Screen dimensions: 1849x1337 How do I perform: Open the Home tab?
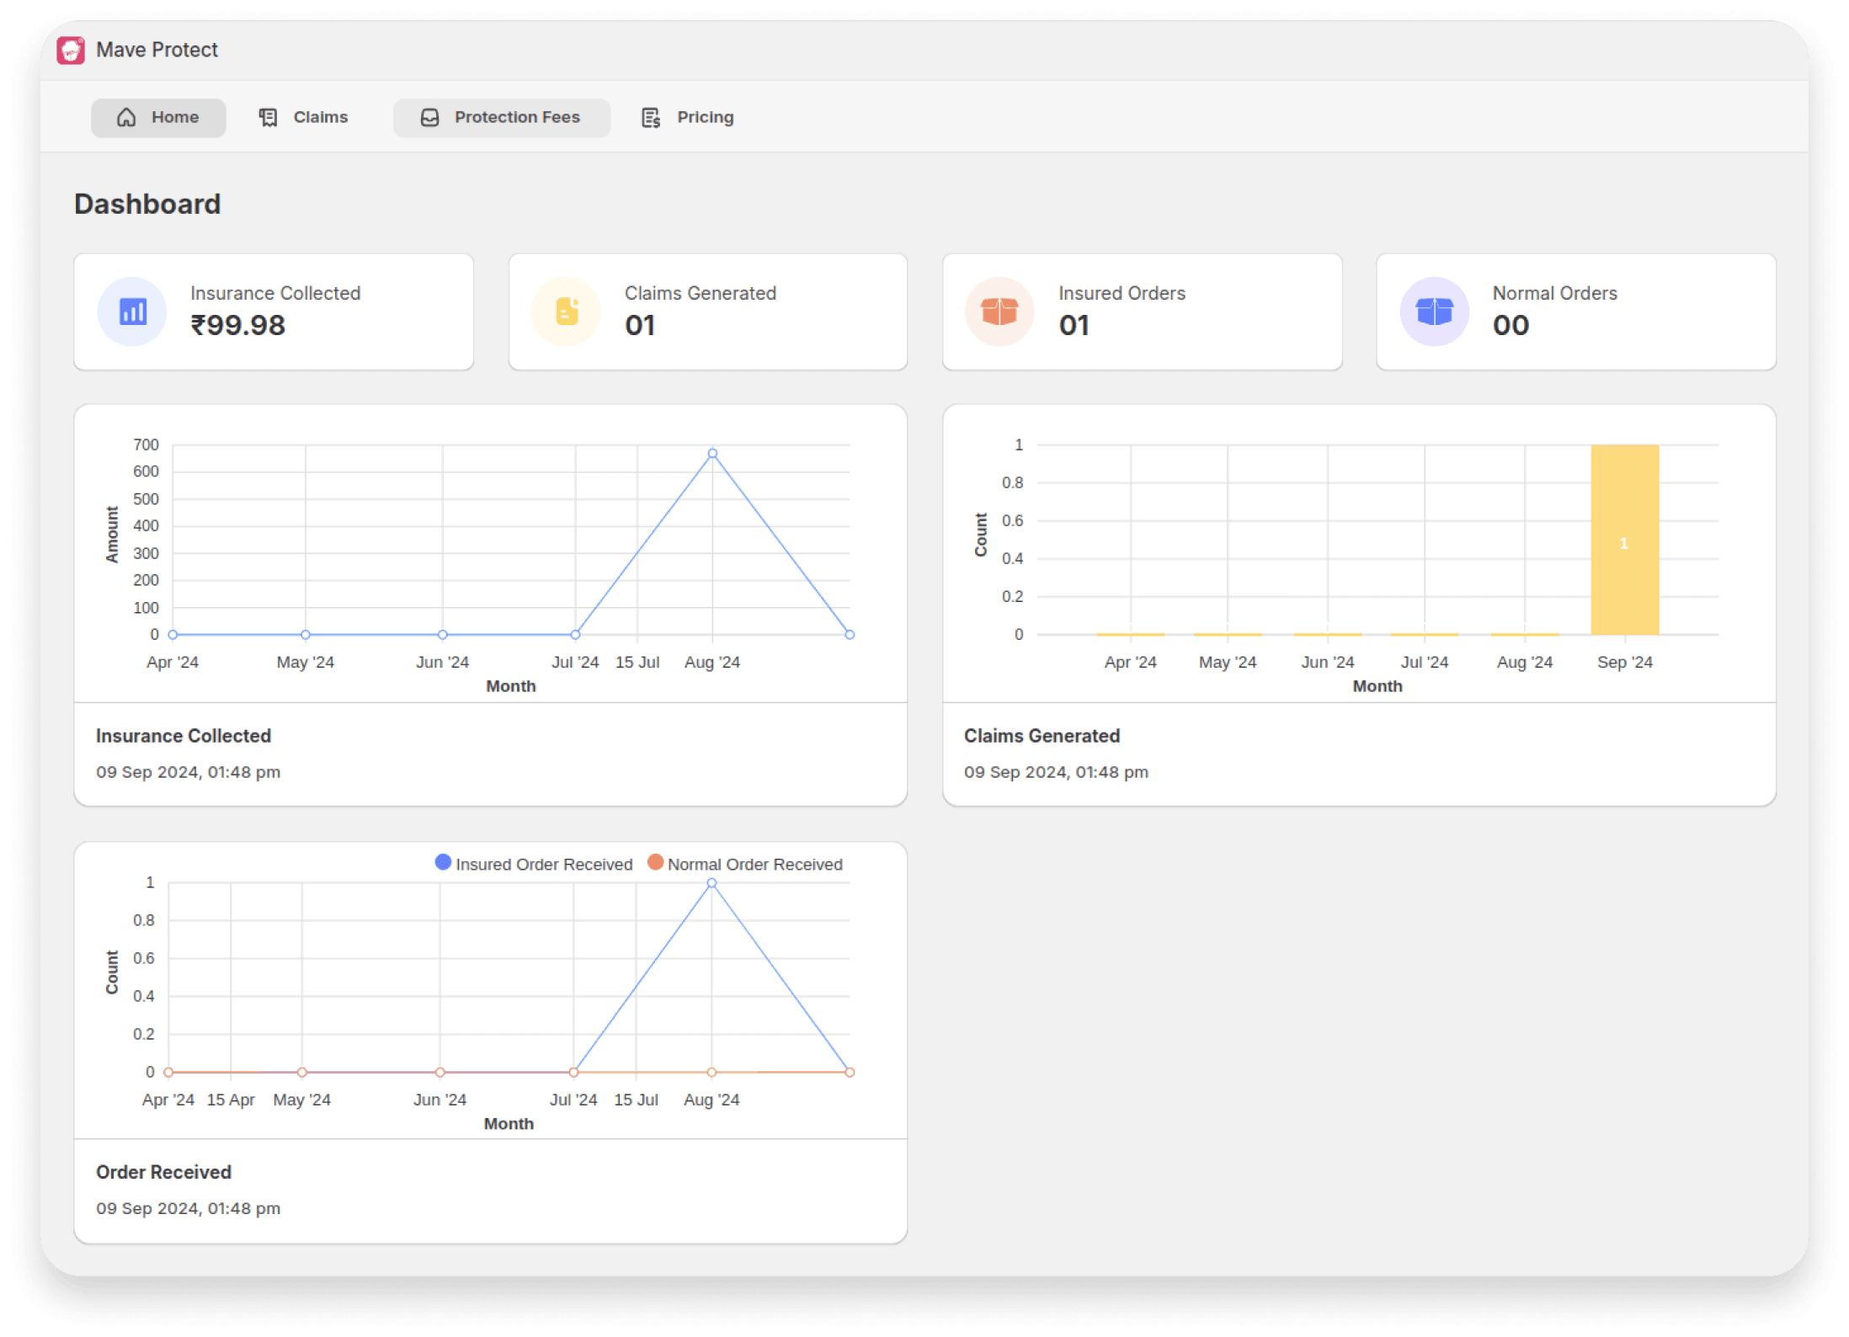[158, 118]
